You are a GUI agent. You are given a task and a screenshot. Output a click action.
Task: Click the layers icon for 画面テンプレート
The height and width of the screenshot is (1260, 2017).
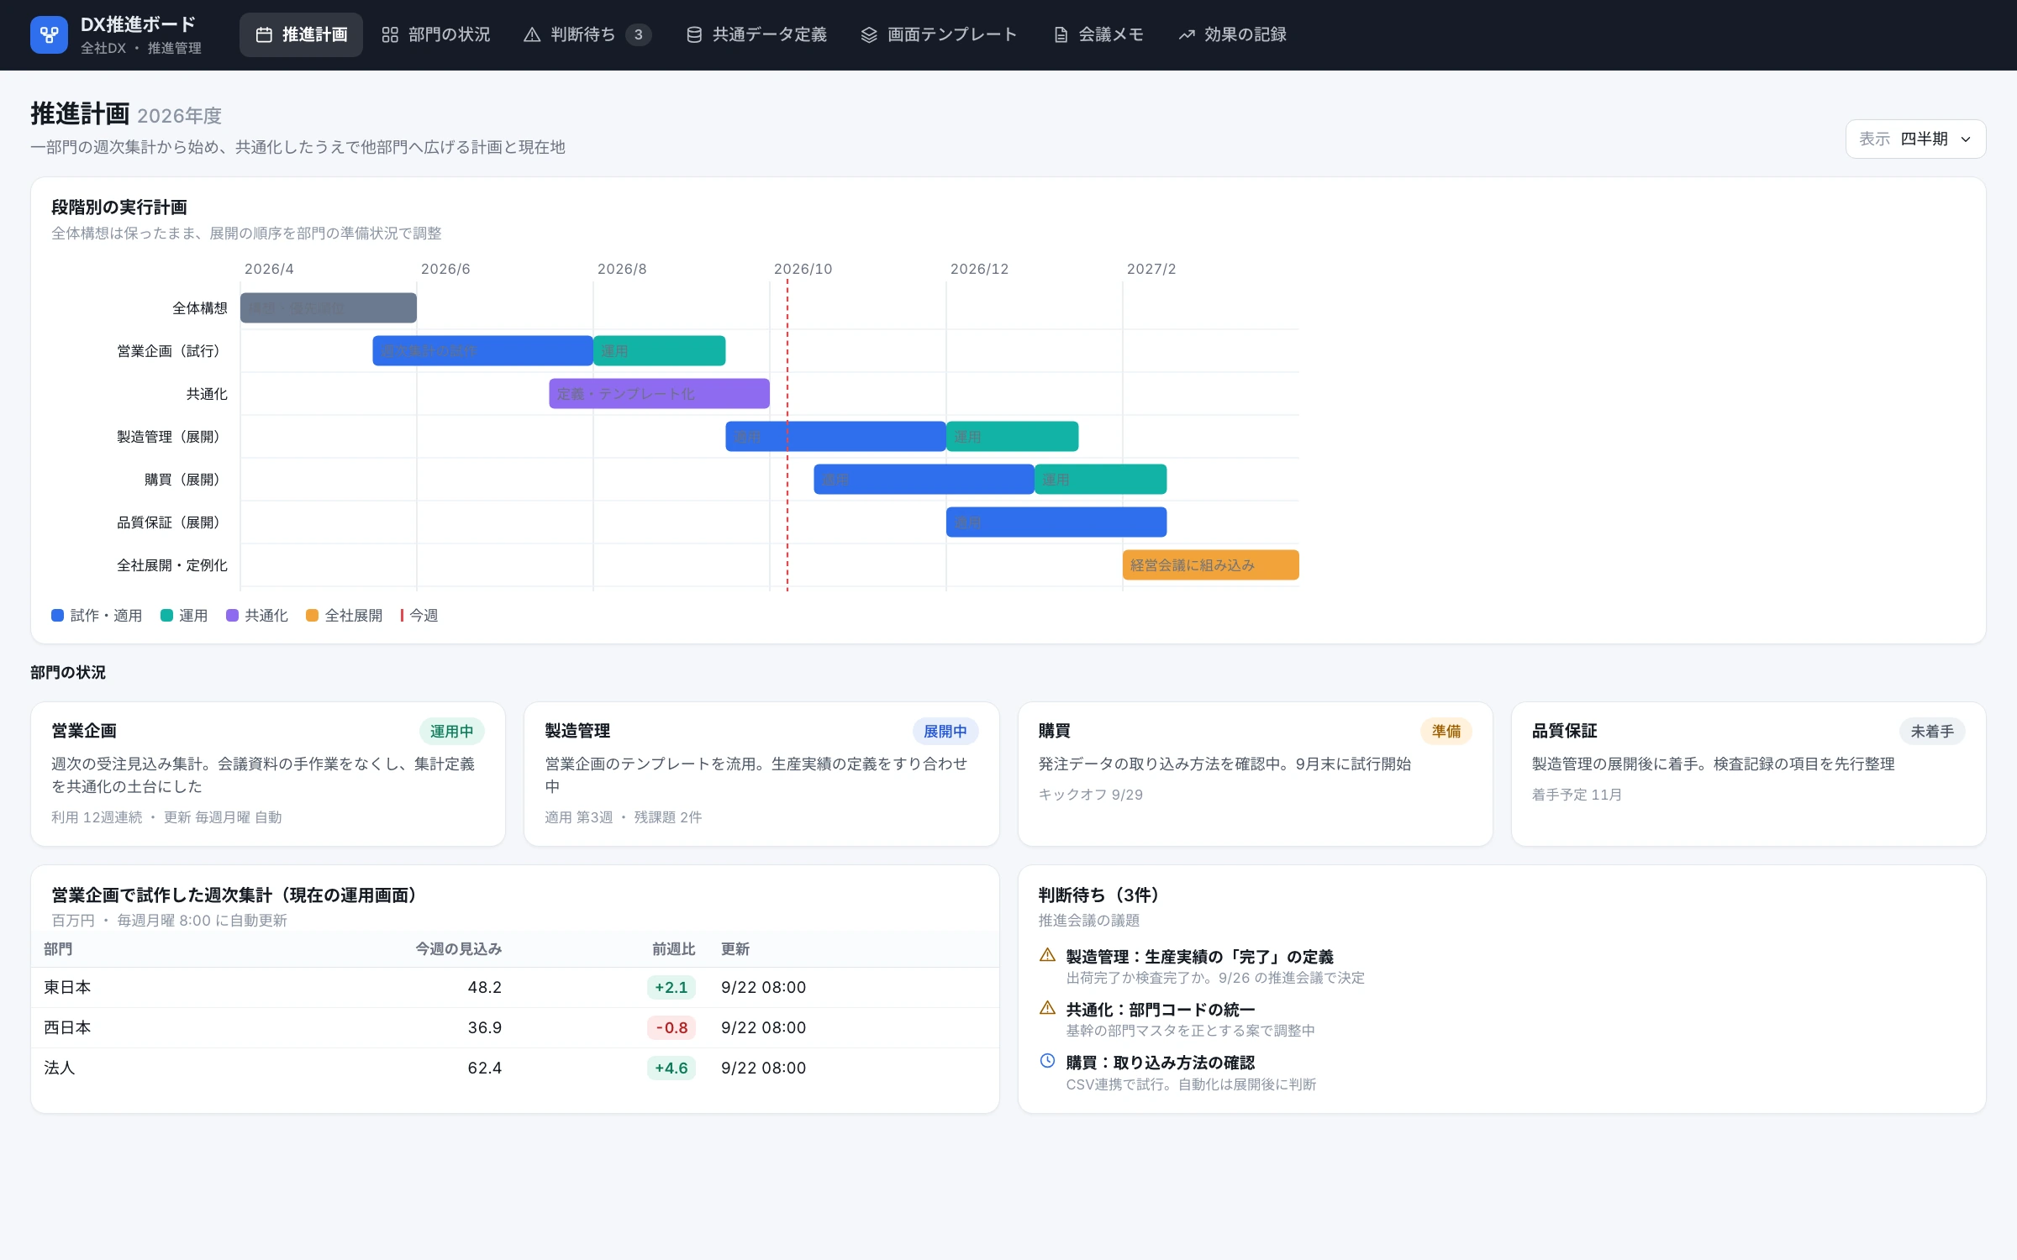tap(869, 34)
